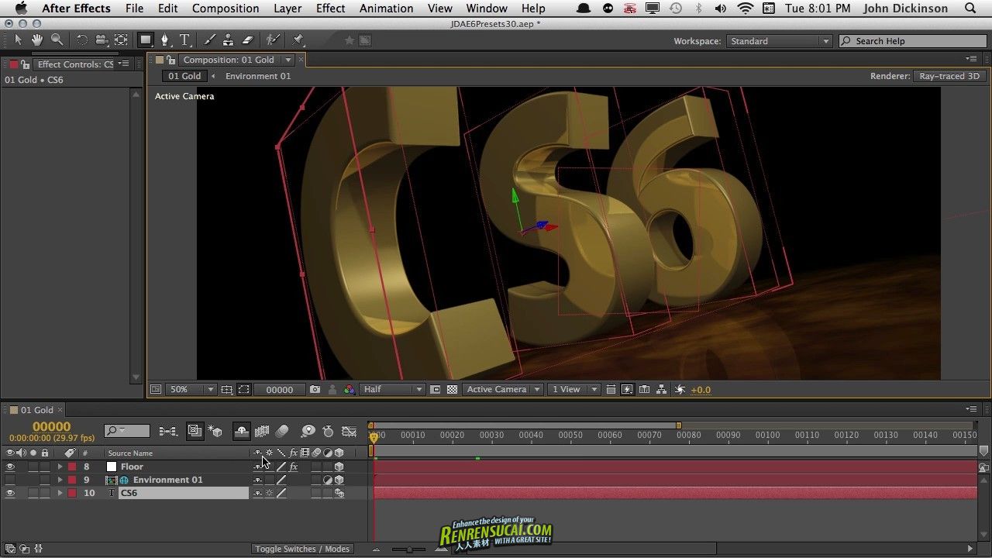Viewport: 992px width, 558px height.
Task: Click the Floor layer red label color
Action: point(72,467)
